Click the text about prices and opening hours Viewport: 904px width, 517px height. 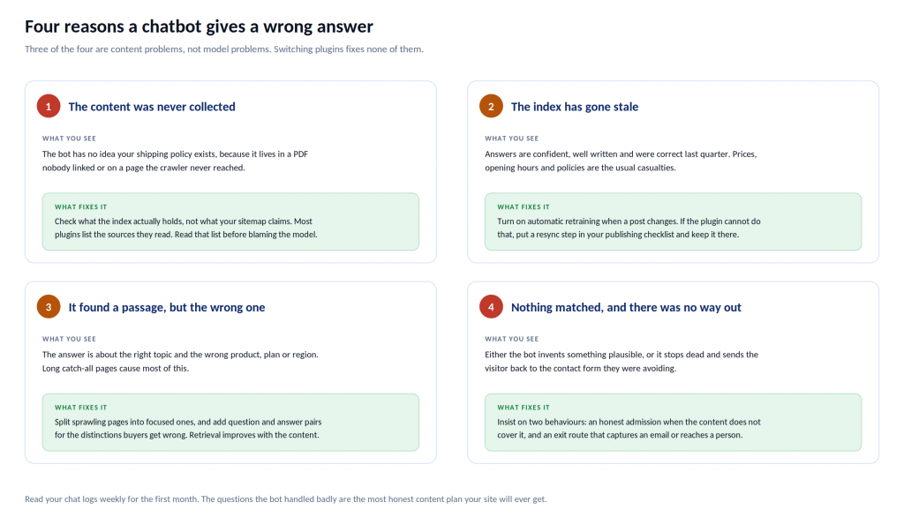(x=621, y=161)
